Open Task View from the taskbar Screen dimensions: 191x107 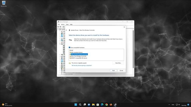click(84, 105)
